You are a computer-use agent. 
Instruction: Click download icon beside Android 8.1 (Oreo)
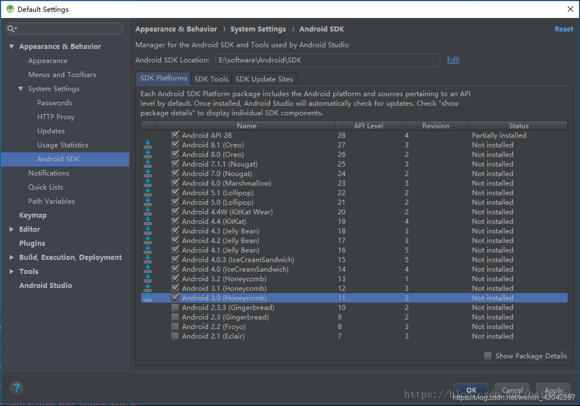point(147,145)
